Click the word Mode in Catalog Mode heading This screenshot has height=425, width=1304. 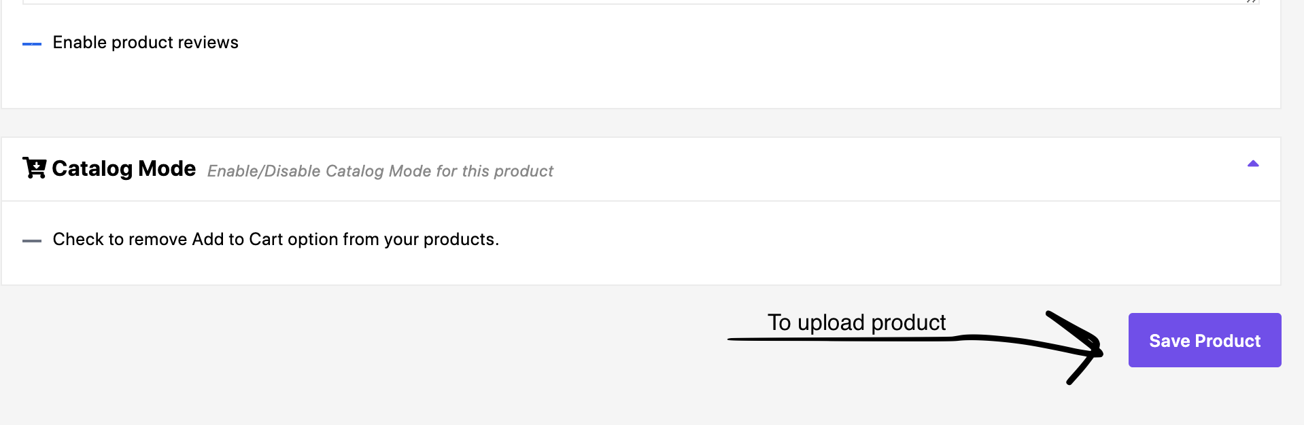[x=167, y=168]
